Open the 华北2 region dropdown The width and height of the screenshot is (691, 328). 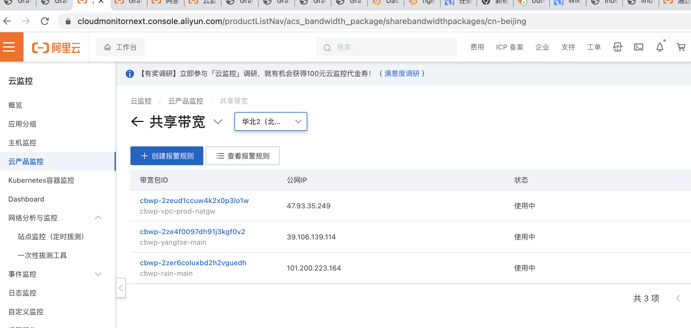[271, 121]
